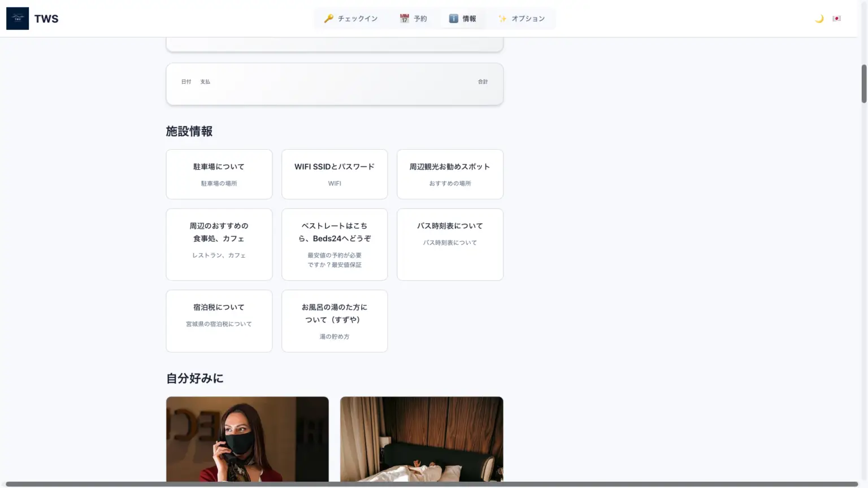Open the Beds24 best rate card
Image resolution: width=868 pixels, height=488 pixels.
(335, 244)
